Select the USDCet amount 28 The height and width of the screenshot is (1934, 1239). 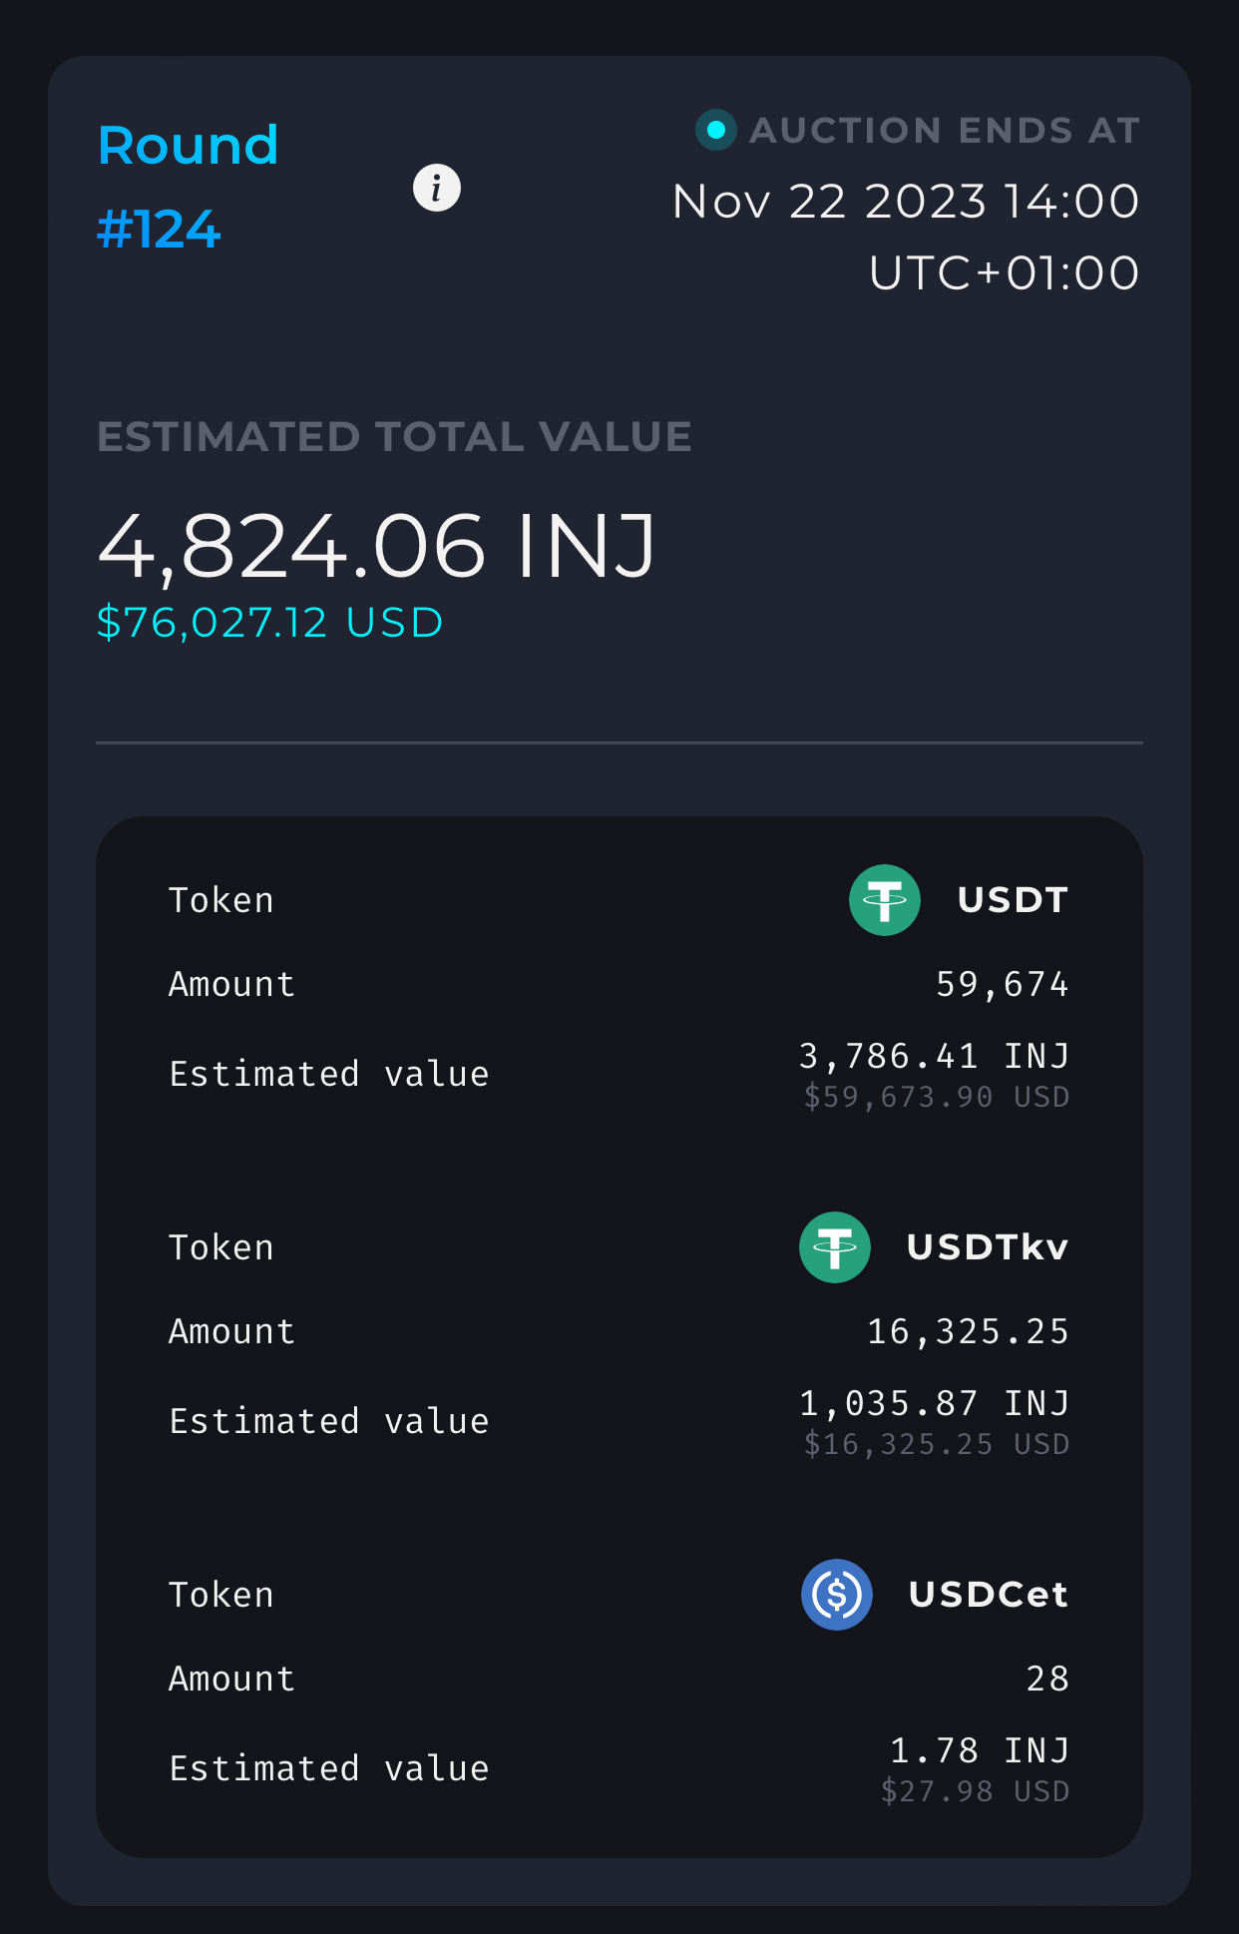1047,1680
